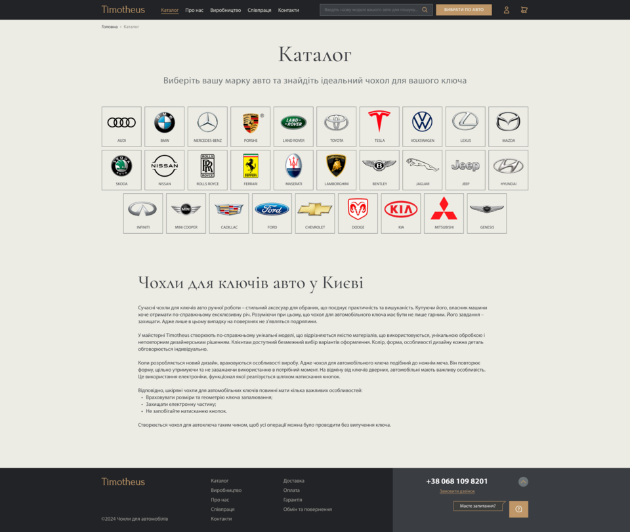Open the Chevrolet brand tile
Image resolution: width=630 pixels, height=532 pixels.
click(x=315, y=213)
